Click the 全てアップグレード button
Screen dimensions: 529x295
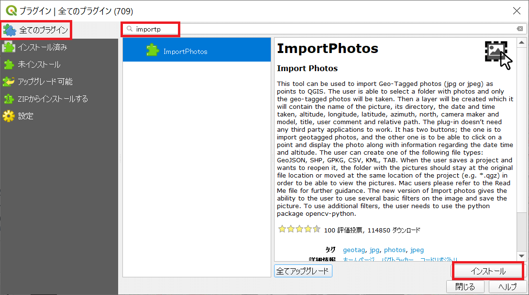point(303,271)
